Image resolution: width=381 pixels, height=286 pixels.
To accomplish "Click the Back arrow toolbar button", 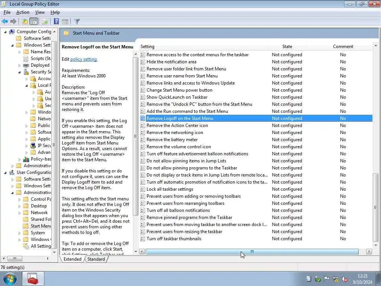I will [x=4, y=21].
